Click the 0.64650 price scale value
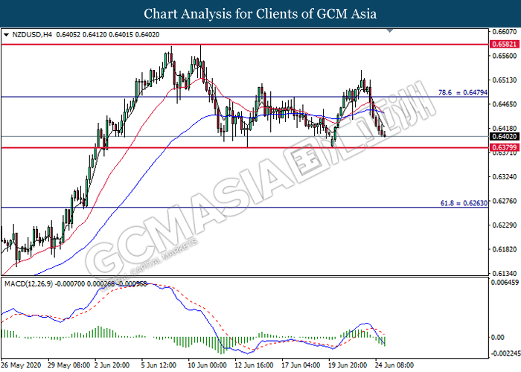The image size is (521, 372). [x=505, y=104]
